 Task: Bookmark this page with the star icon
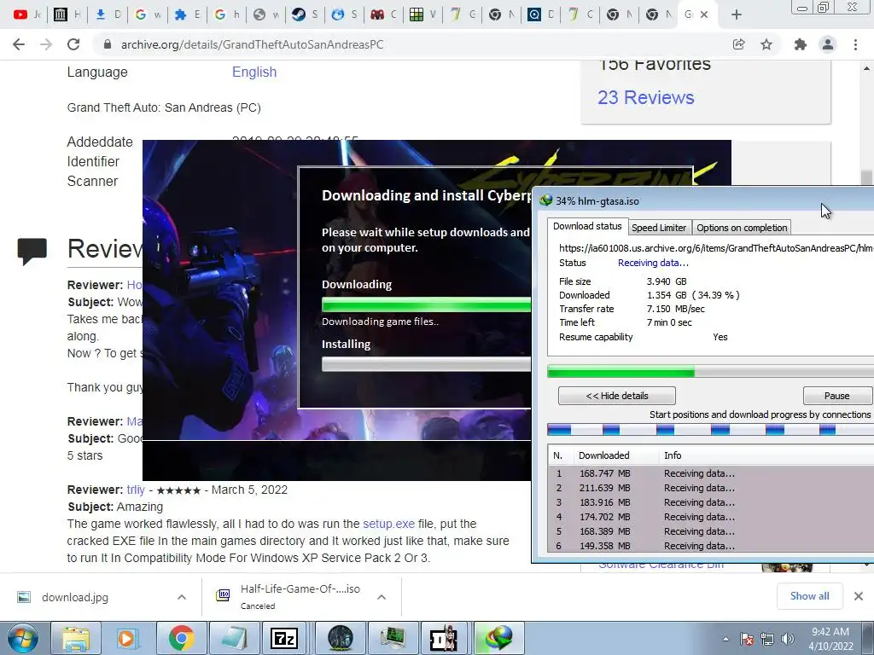click(x=766, y=44)
